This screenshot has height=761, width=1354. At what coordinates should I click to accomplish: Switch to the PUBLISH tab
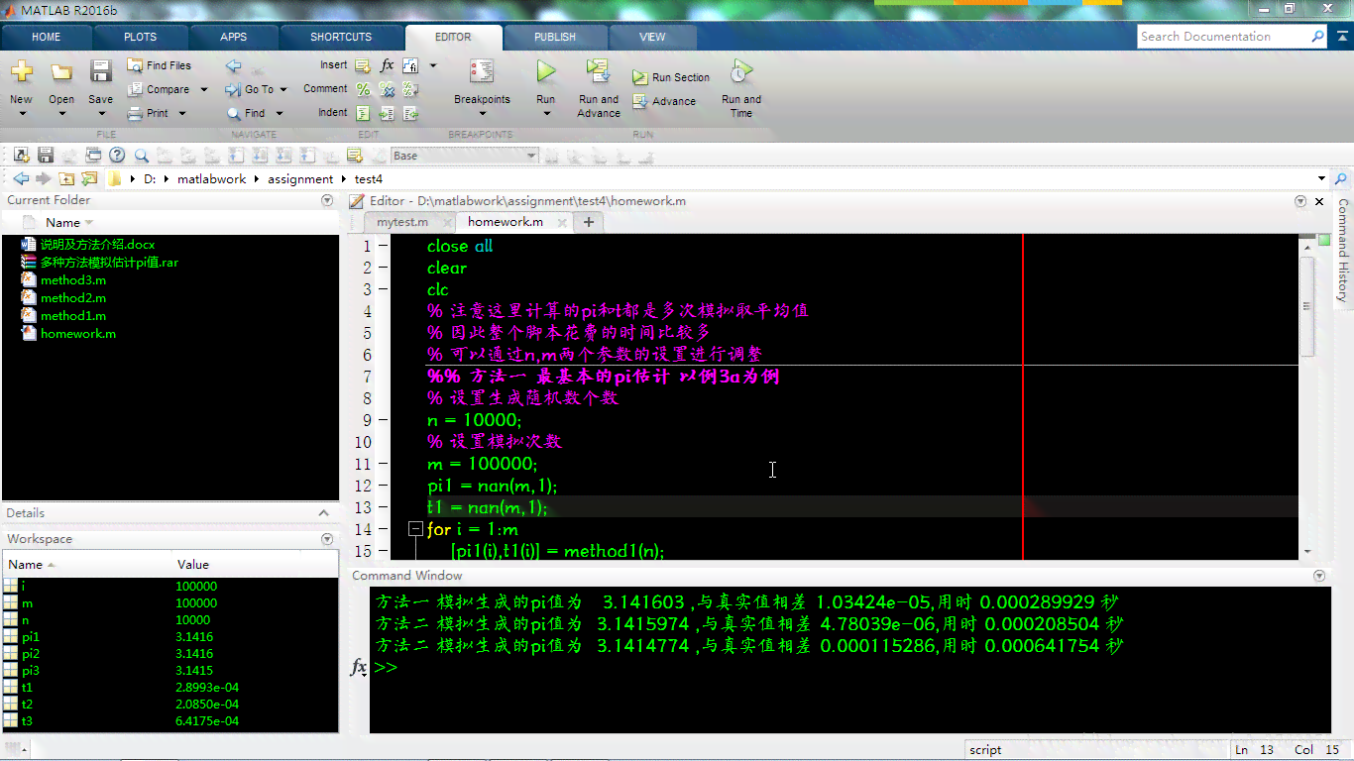tap(555, 37)
